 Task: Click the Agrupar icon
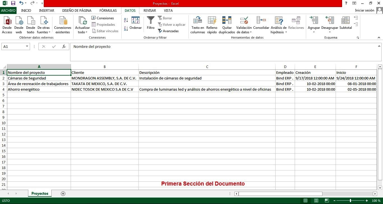click(314, 20)
